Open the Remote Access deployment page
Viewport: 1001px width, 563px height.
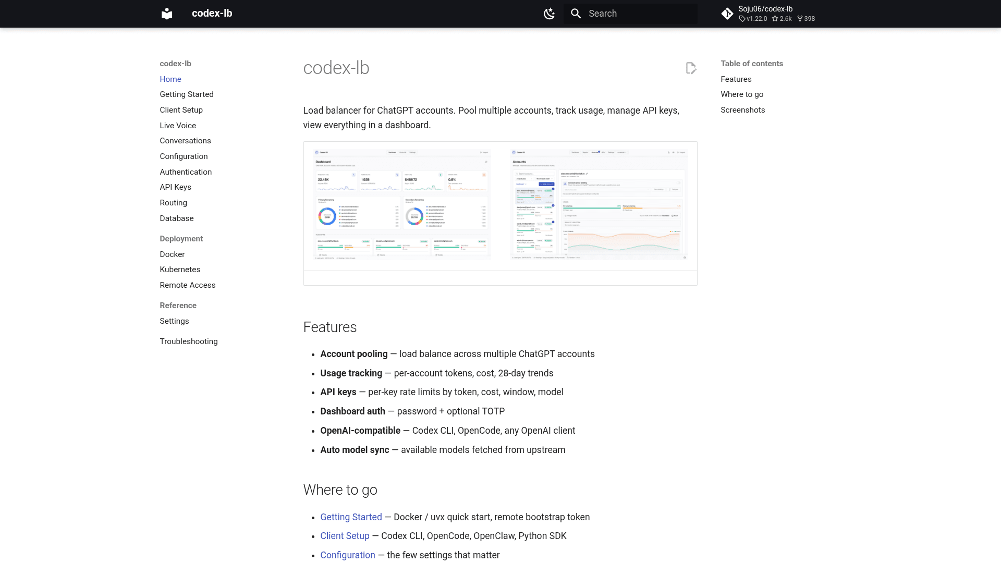pos(188,285)
